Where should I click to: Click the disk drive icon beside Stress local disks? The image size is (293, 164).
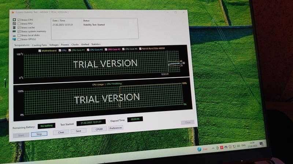tap(14, 35)
